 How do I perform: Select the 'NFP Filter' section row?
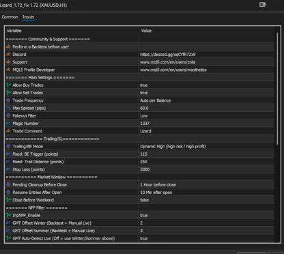(139, 208)
